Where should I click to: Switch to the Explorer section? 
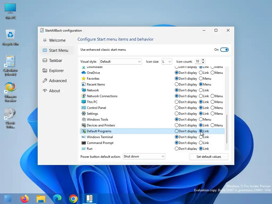tap(56, 71)
